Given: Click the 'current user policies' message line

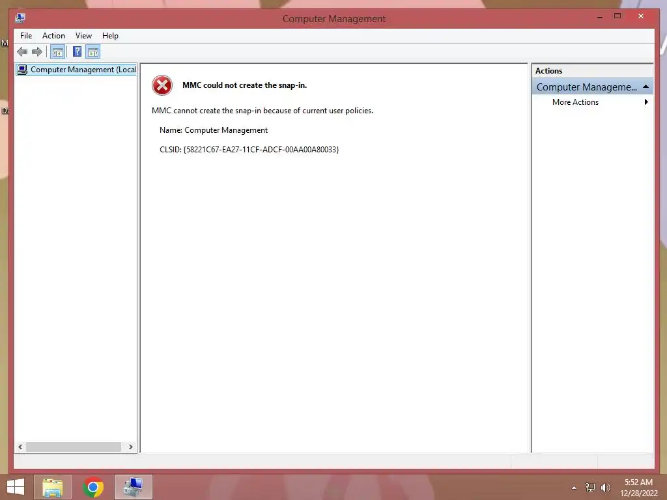Looking at the screenshot, I should pos(263,111).
